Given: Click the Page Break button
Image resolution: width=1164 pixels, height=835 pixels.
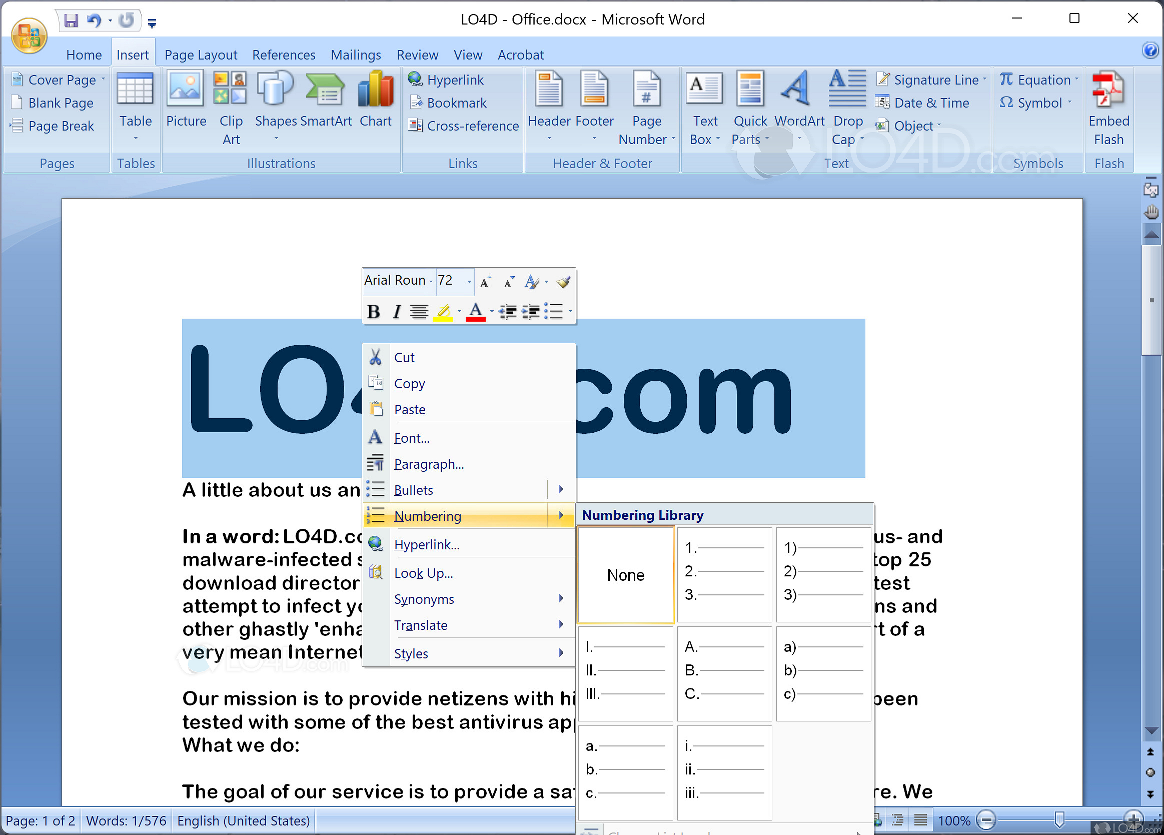Looking at the screenshot, I should tap(61, 126).
